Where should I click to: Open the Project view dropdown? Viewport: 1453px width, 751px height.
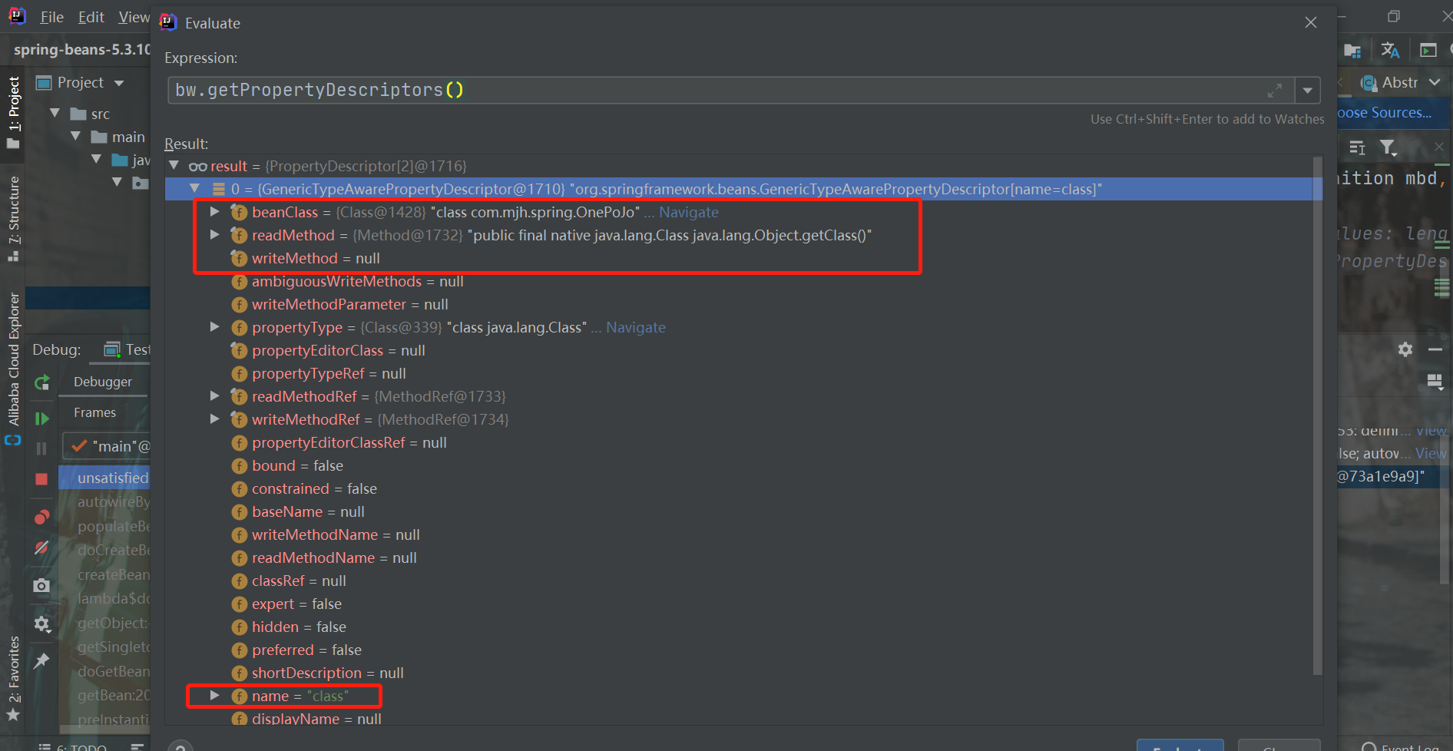(x=119, y=83)
